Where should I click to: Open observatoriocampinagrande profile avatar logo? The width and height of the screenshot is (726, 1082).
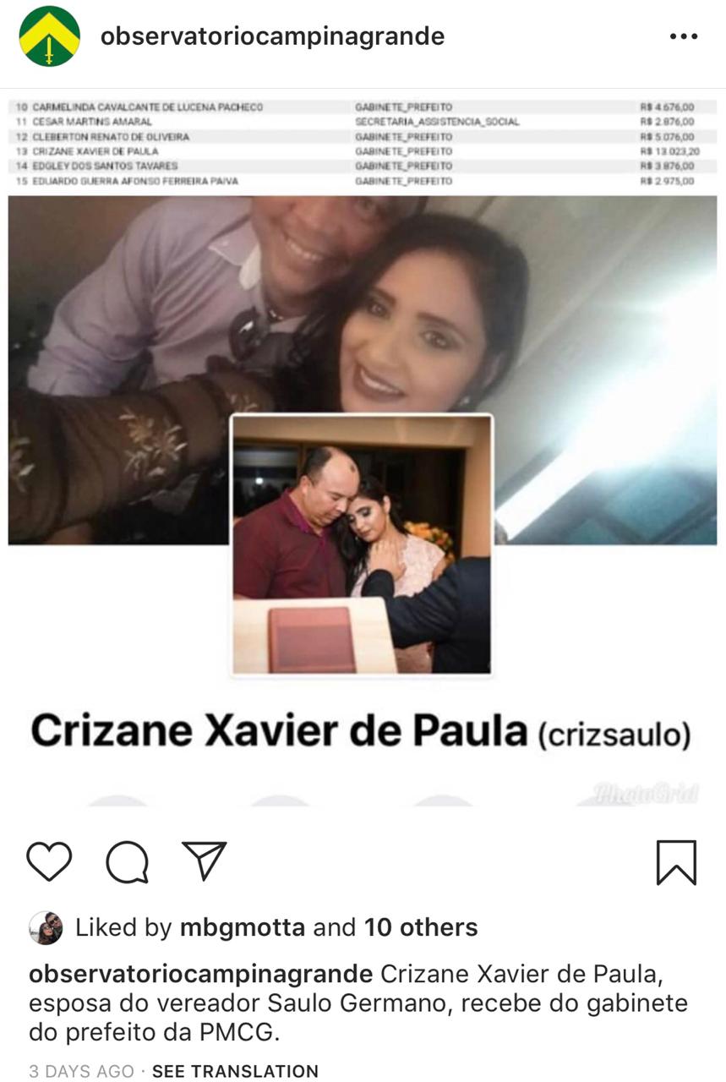pyautogui.click(x=49, y=36)
